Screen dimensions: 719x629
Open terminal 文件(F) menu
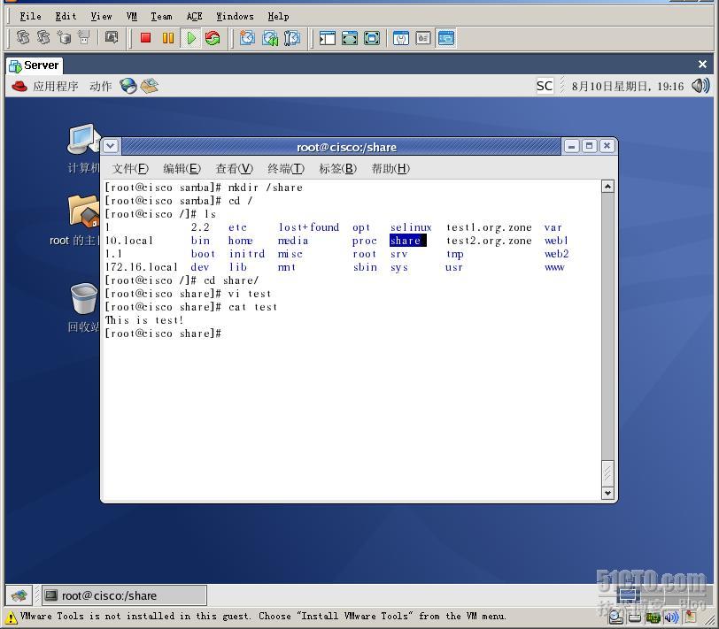[x=131, y=169]
